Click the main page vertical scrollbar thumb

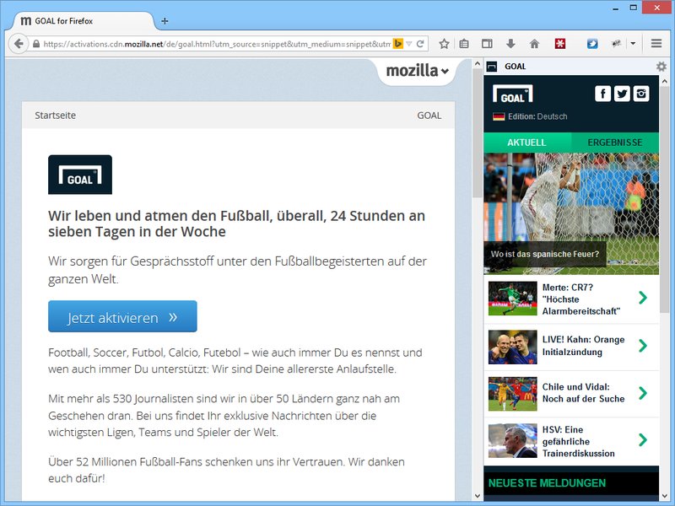(x=477, y=133)
